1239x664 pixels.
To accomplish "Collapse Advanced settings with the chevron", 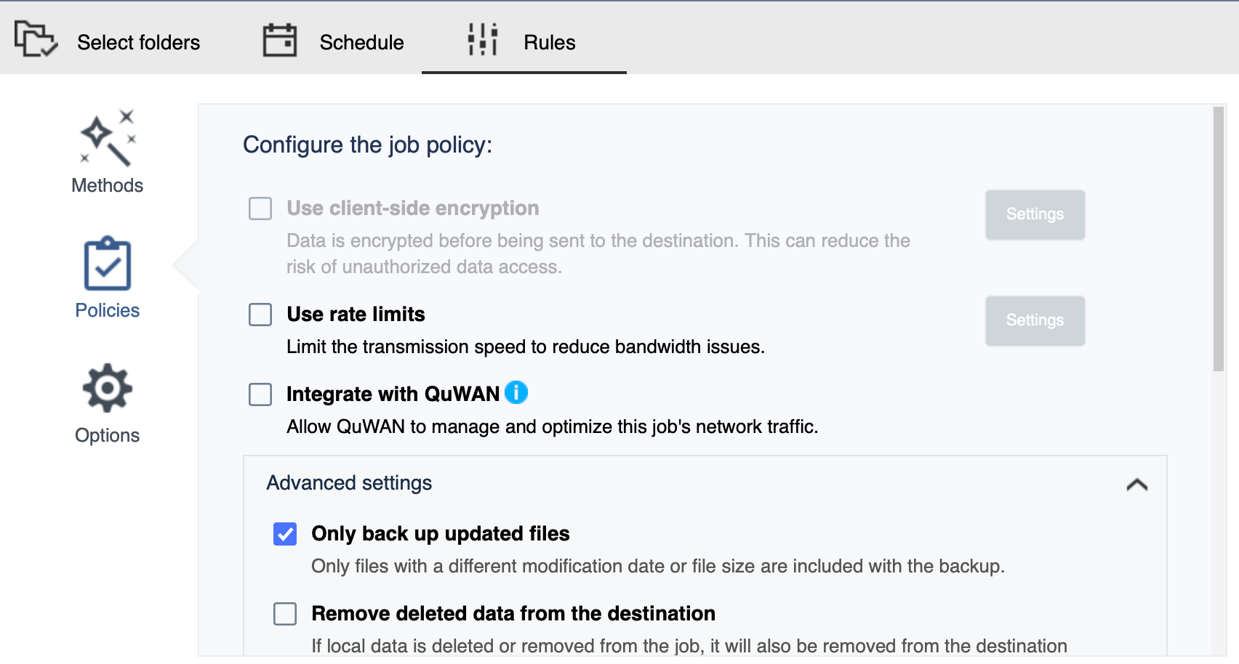I will (x=1137, y=485).
